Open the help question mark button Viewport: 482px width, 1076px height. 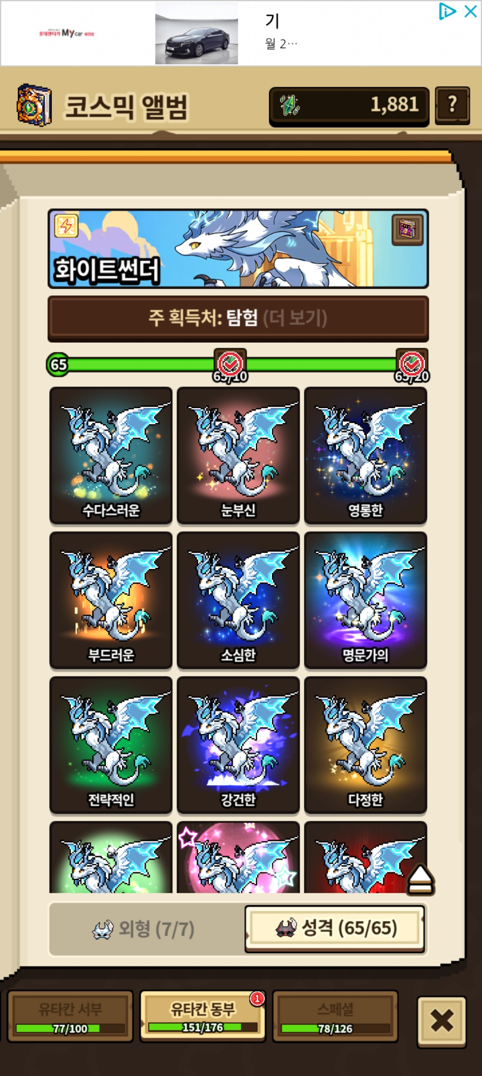[x=452, y=105]
